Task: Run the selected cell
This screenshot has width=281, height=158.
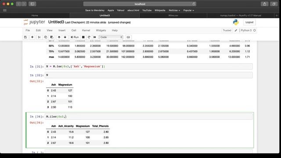Action: pyautogui.click(x=75, y=37)
